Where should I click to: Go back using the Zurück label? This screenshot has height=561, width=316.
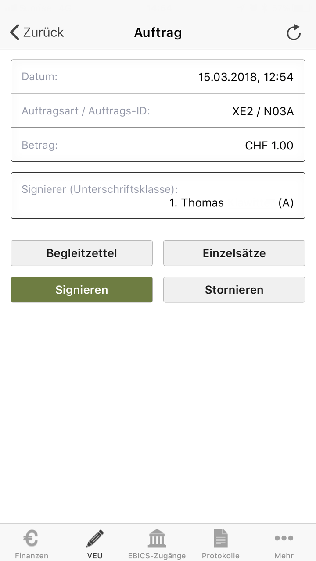tap(43, 32)
